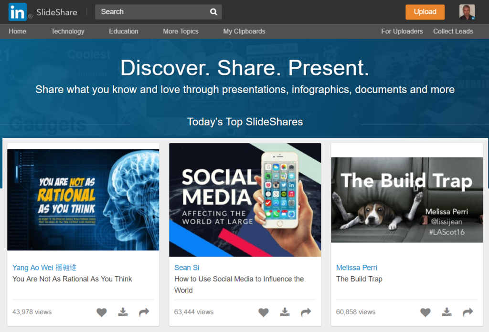The height and width of the screenshot is (332, 489).
Task: Click the 'Today's Top SlideShares' heading
Action: 245,122
